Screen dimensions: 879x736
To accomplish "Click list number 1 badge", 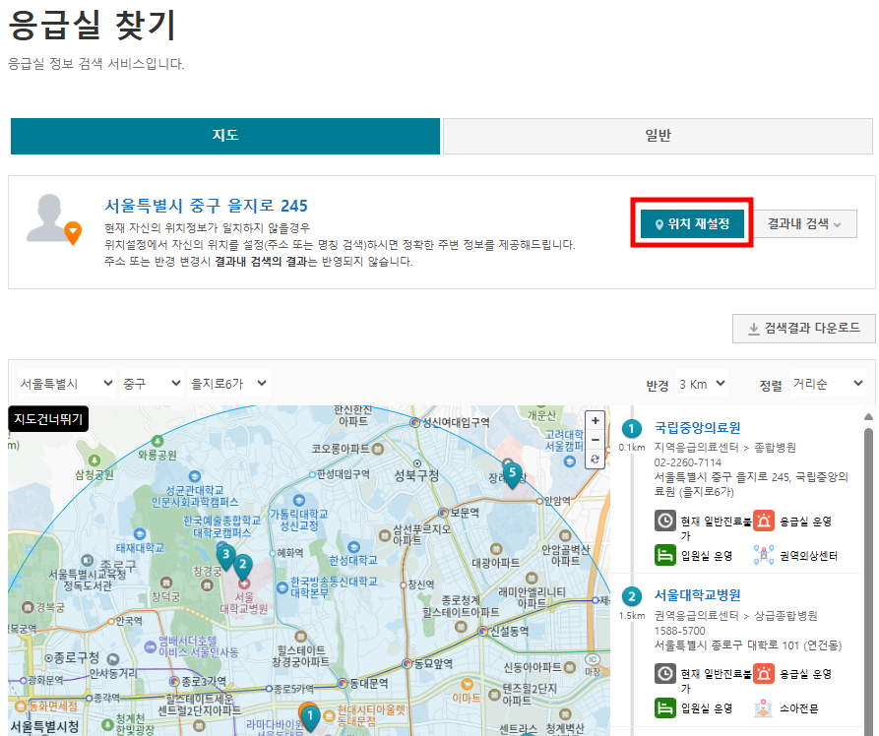I will click(x=632, y=429).
